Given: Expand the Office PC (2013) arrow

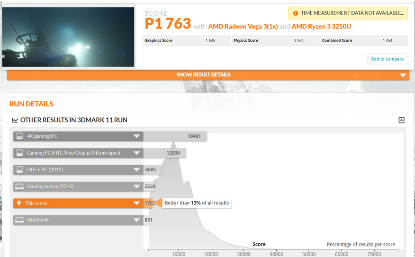Looking at the screenshot, I should click(x=136, y=170).
